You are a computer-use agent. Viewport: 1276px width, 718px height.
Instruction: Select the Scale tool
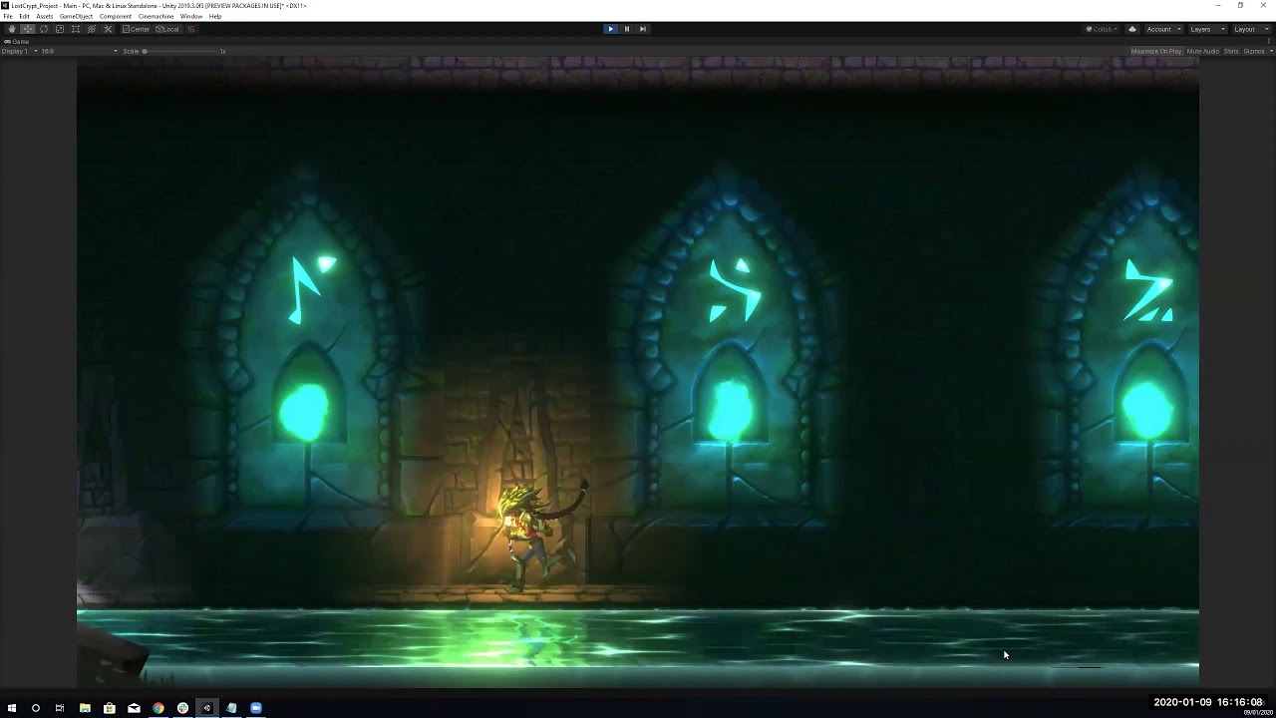pyautogui.click(x=59, y=28)
